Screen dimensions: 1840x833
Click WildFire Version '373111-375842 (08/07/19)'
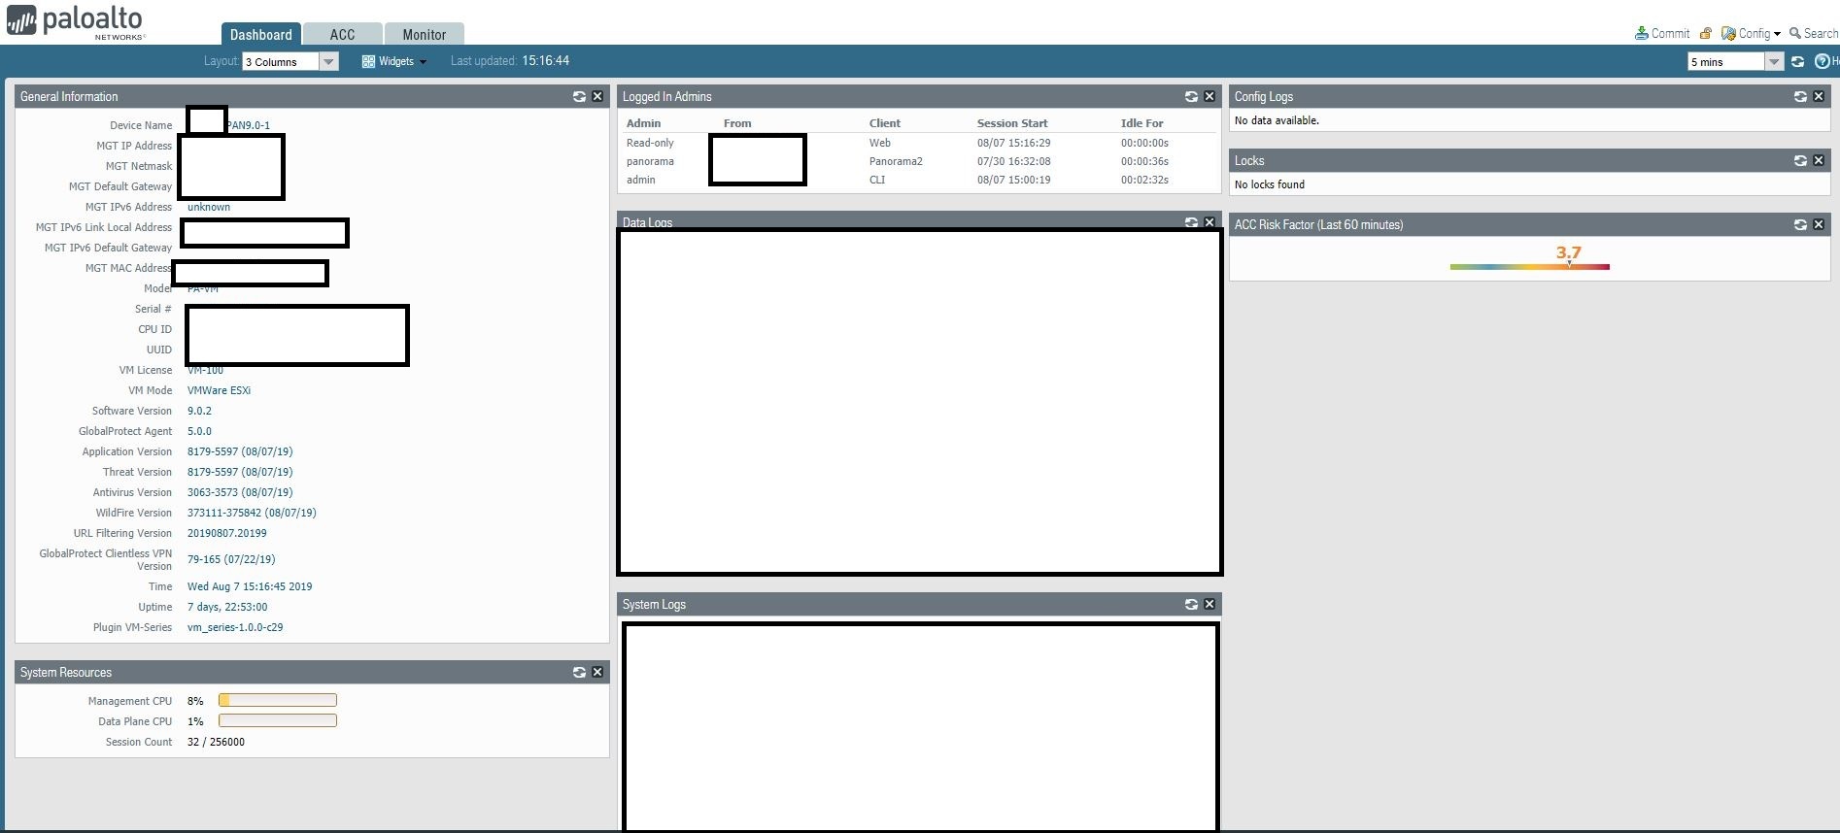click(252, 513)
